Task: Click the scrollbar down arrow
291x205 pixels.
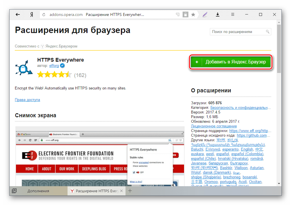Action: coord(279,184)
